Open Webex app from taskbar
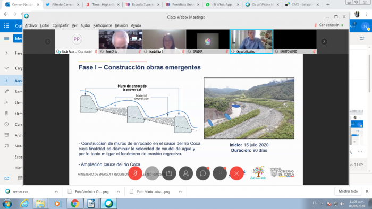 108,204
